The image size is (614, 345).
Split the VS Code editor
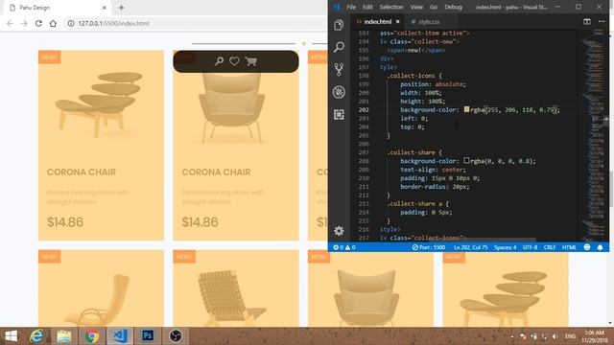point(586,21)
